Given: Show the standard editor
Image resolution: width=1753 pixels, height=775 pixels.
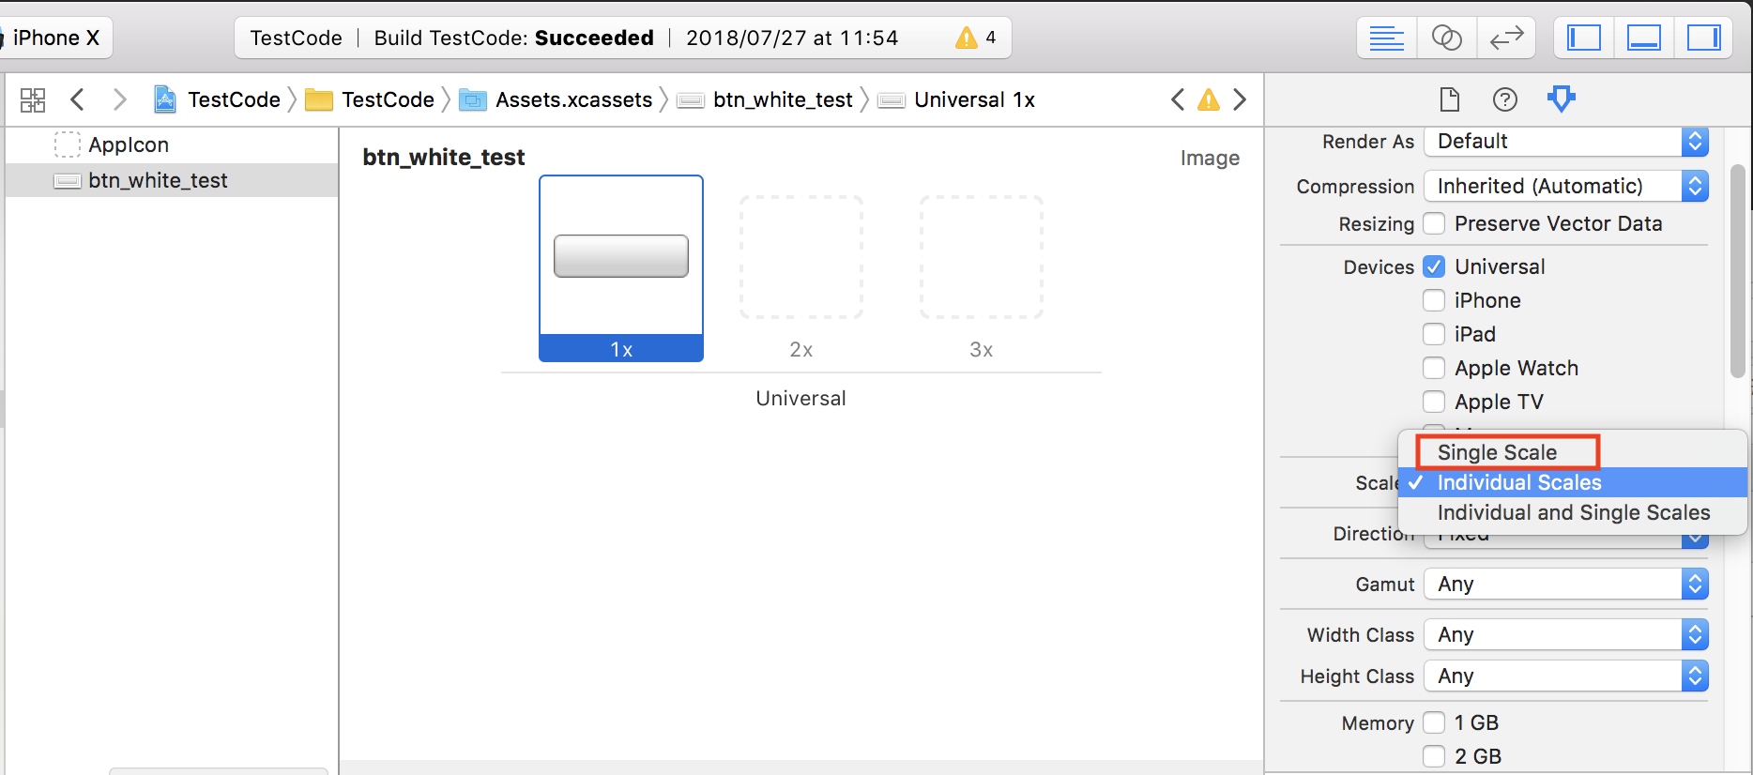Looking at the screenshot, I should click(1386, 38).
